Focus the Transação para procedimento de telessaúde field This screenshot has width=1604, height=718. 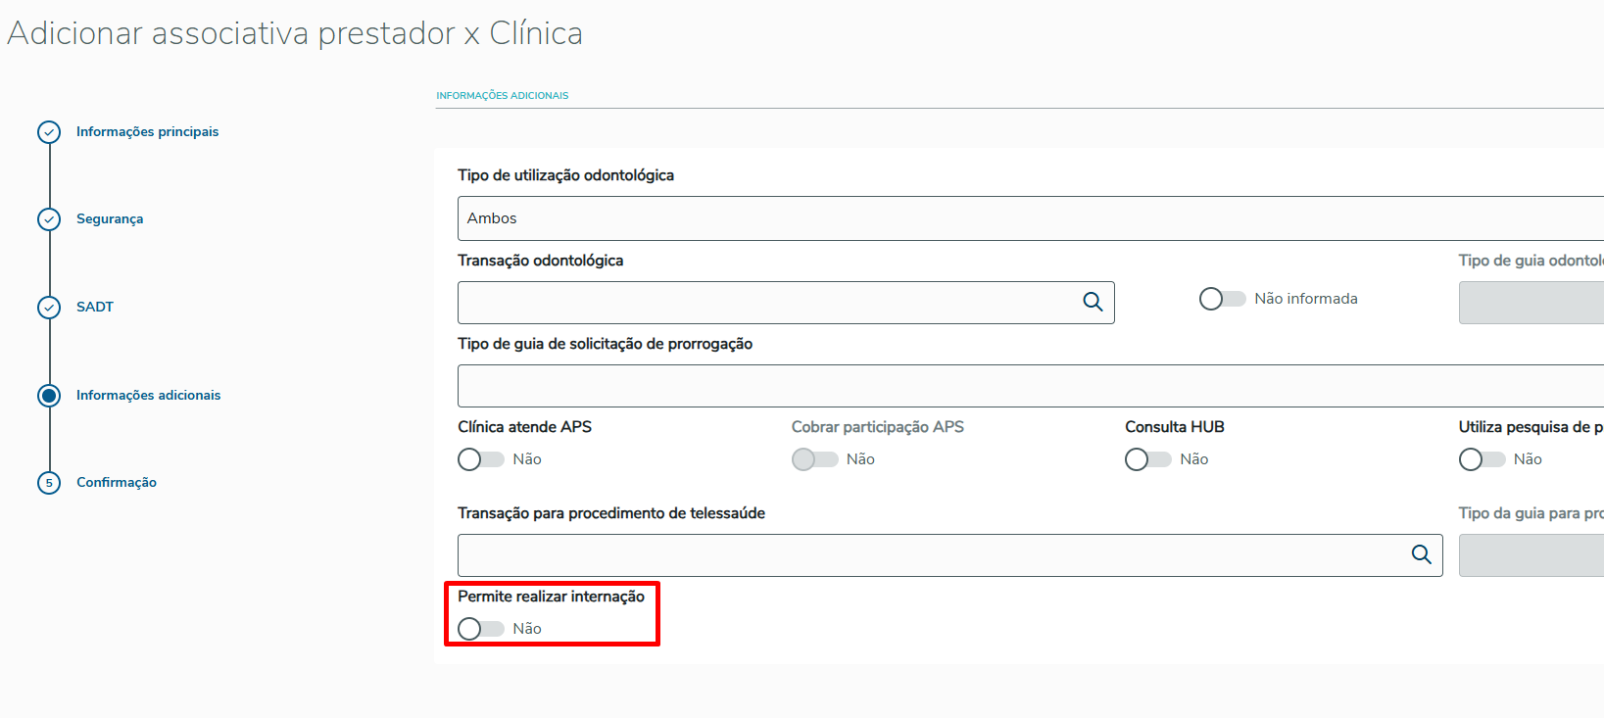[x=931, y=555]
